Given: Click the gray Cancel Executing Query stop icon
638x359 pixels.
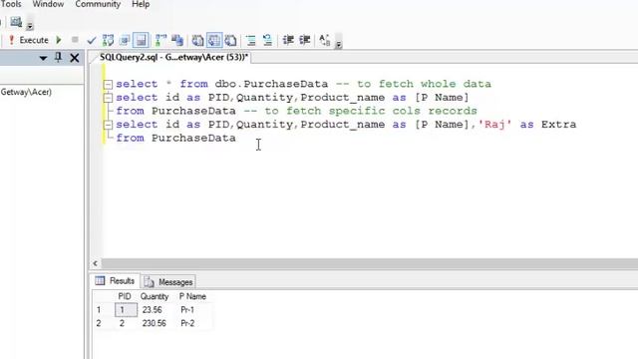Looking at the screenshot, I should click(x=75, y=40).
